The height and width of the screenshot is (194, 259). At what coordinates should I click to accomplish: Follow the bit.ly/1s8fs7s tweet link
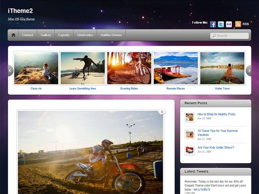202,189
